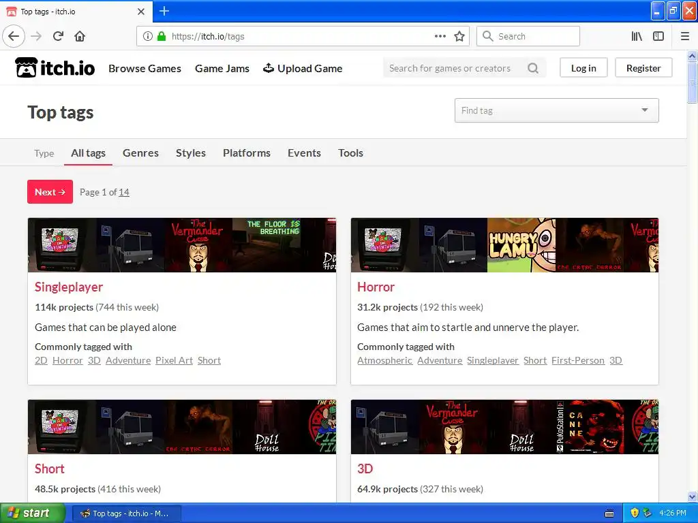Click Singleplayer link under Horror
The height and width of the screenshot is (523, 698).
coord(493,360)
